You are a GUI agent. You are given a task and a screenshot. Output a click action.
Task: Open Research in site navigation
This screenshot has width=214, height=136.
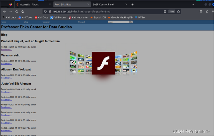click(46, 22)
